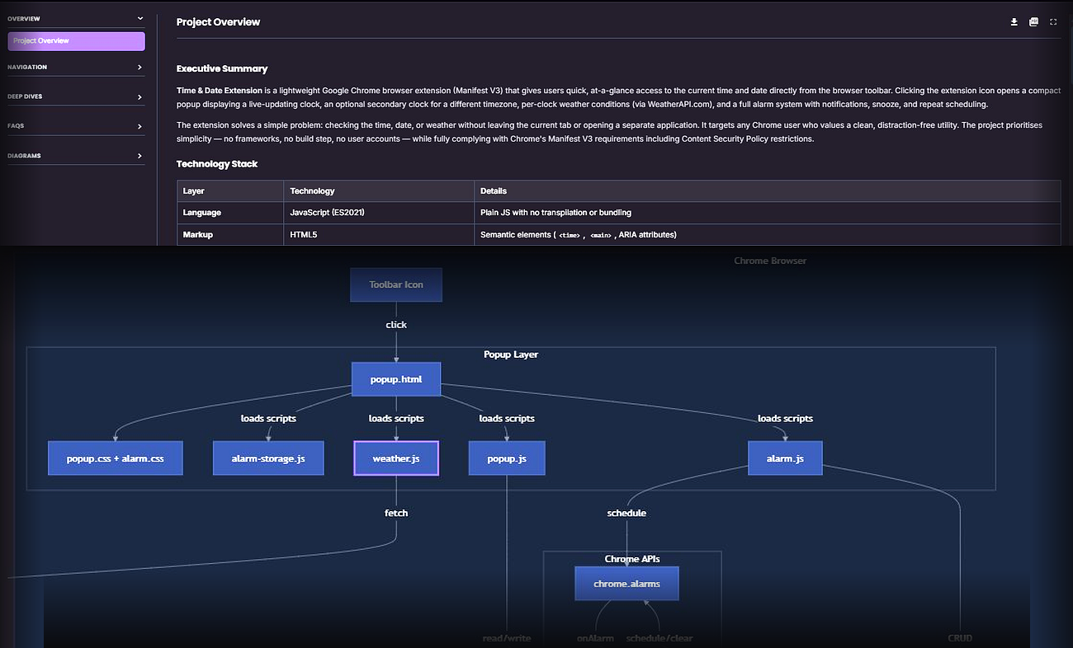Click the 'click' edge label under Toolbar Icon
Viewport: 1073px width, 648px height.
pos(396,325)
